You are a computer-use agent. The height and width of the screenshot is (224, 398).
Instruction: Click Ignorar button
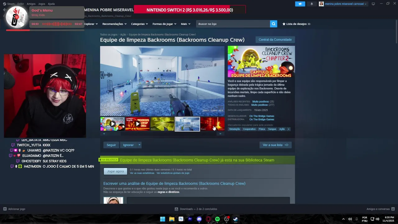tap(128, 145)
